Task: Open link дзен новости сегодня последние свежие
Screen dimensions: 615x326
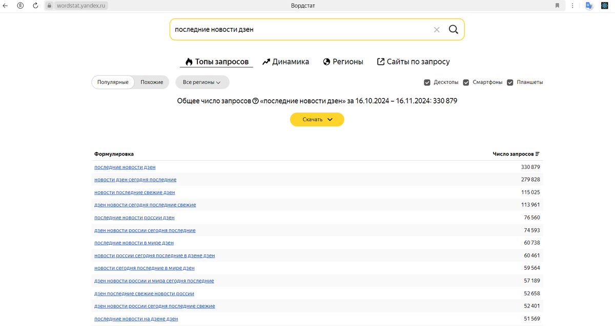Action: tap(145, 205)
